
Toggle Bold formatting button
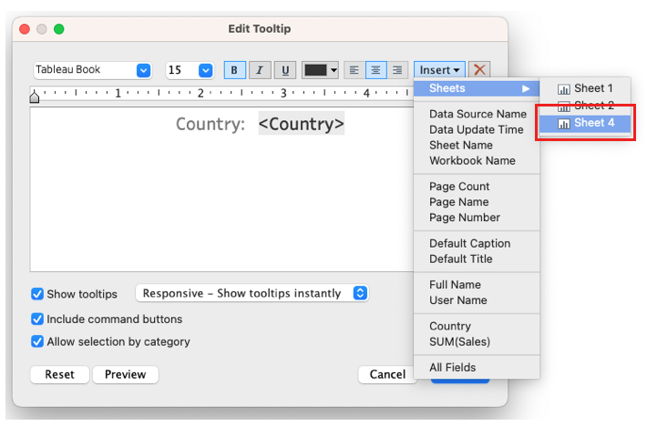(x=234, y=70)
